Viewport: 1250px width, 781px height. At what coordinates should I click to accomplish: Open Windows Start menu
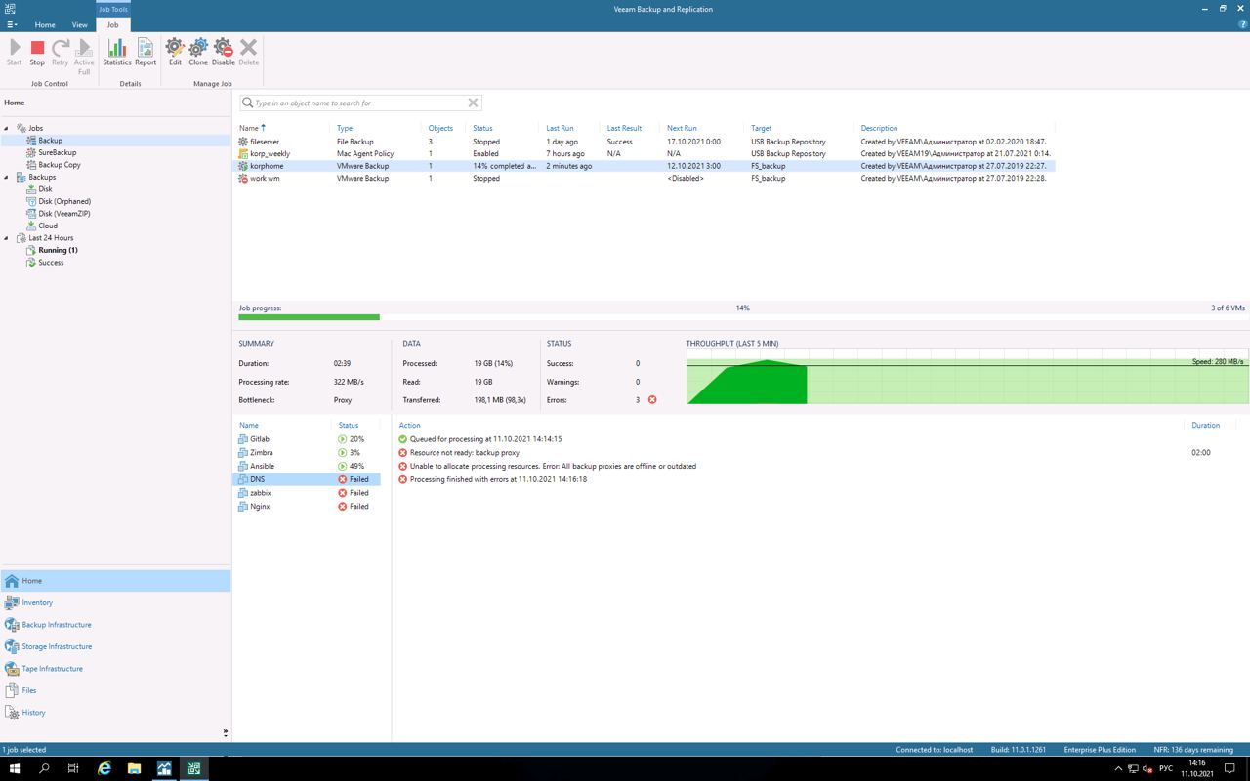click(x=15, y=769)
